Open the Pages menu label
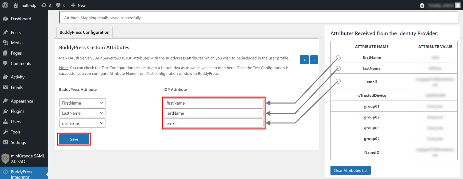This screenshot has height=179, width=463. pyautogui.click(x=16, y=53)
